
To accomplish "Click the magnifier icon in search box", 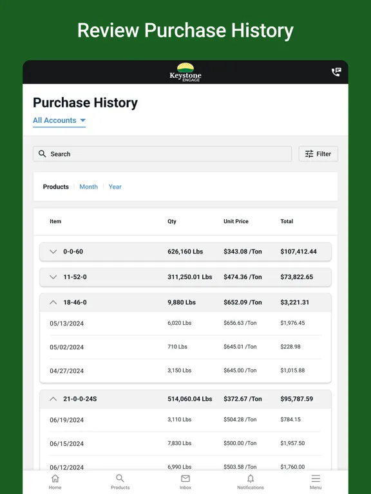I will click(42, 154).
